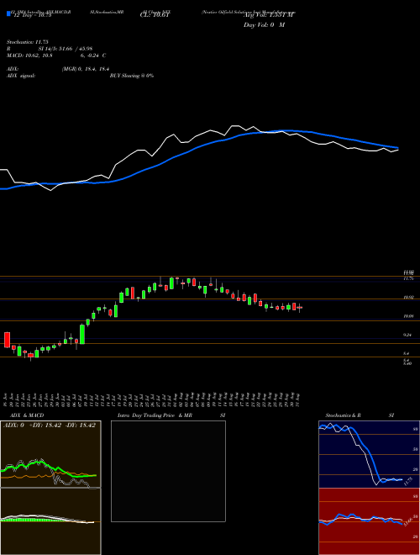Click the 10.92 price level label
This screenshot has width=420, height=555.
pos(409,298)
